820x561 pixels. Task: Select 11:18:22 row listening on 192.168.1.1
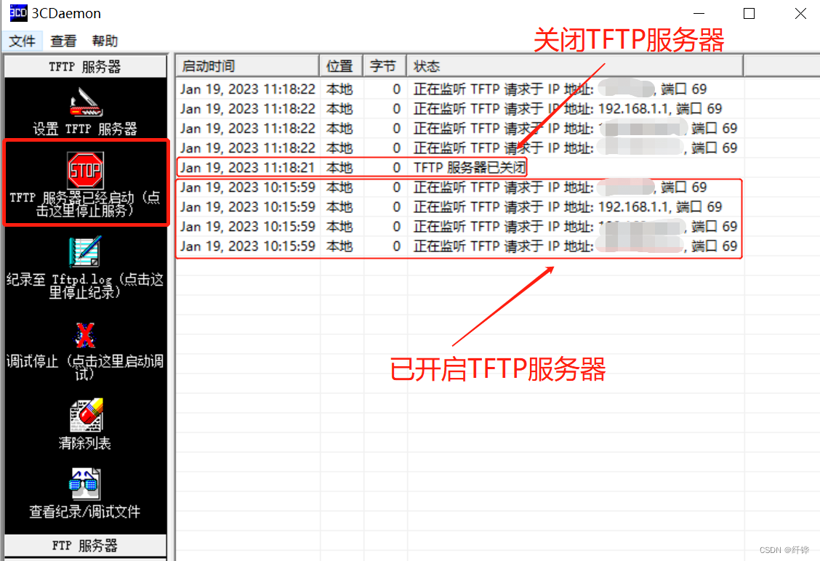460,109
